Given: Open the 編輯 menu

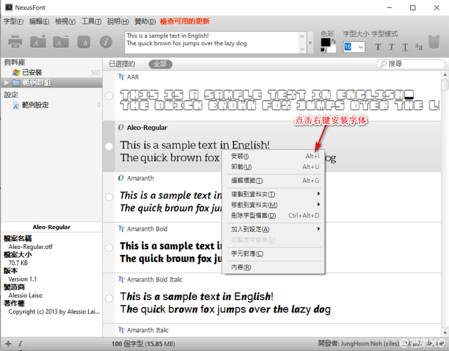Looking at the screenshot, I should (x=39, y=21).
